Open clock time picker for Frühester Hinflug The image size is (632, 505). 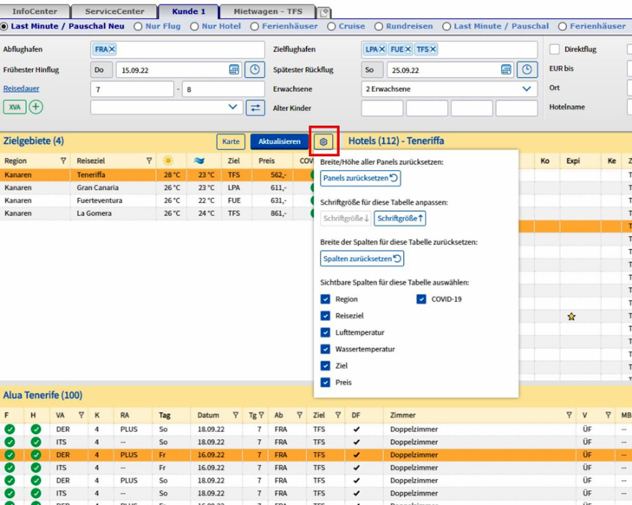[255, 69]
